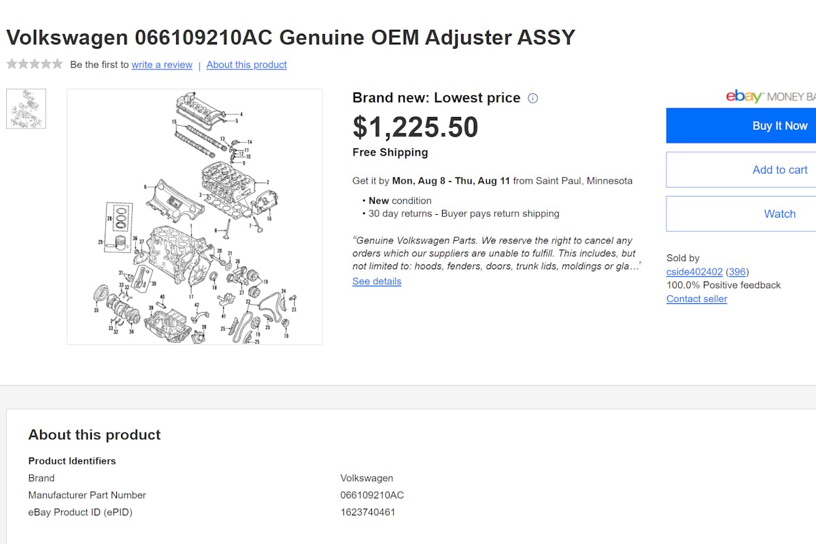Click the Volkswagen 066109210AC product title
Image resolution: width=816 pixels, height=544 pixels.
291,37
